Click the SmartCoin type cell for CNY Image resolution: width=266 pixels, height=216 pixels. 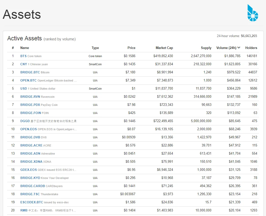click(x=95, y=64)
